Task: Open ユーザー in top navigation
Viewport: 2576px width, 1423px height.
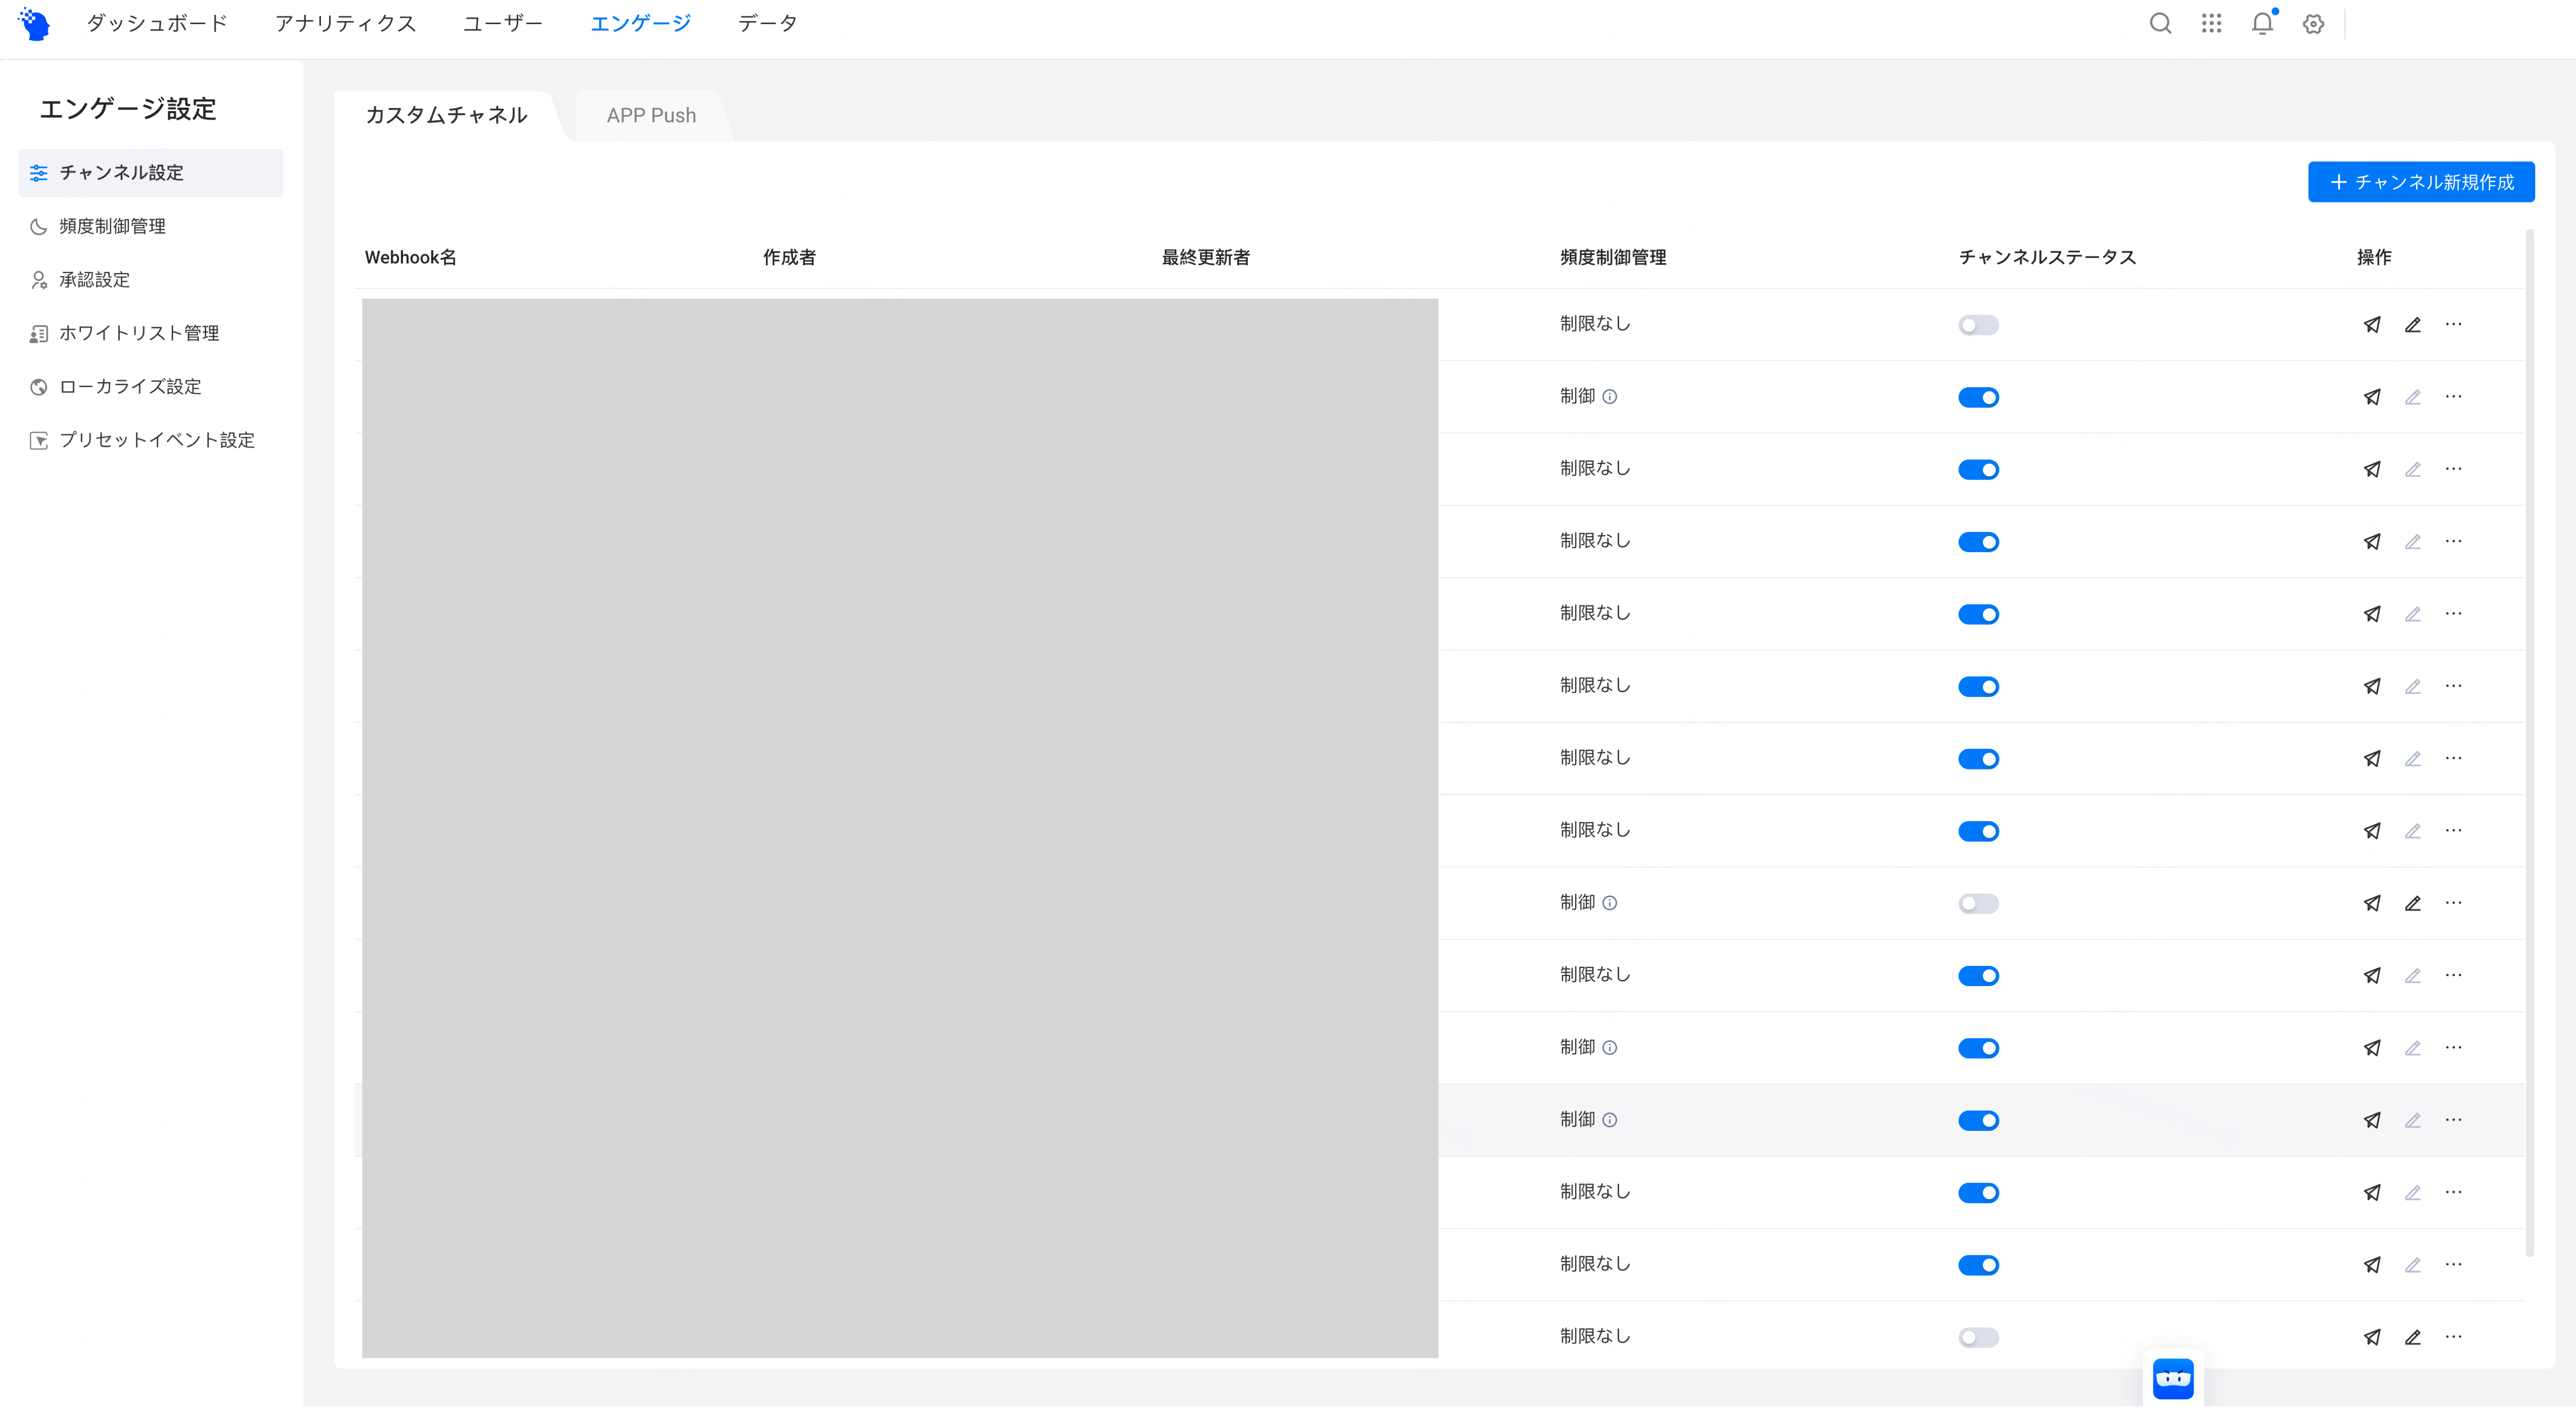Action: [x=503, y=23]
